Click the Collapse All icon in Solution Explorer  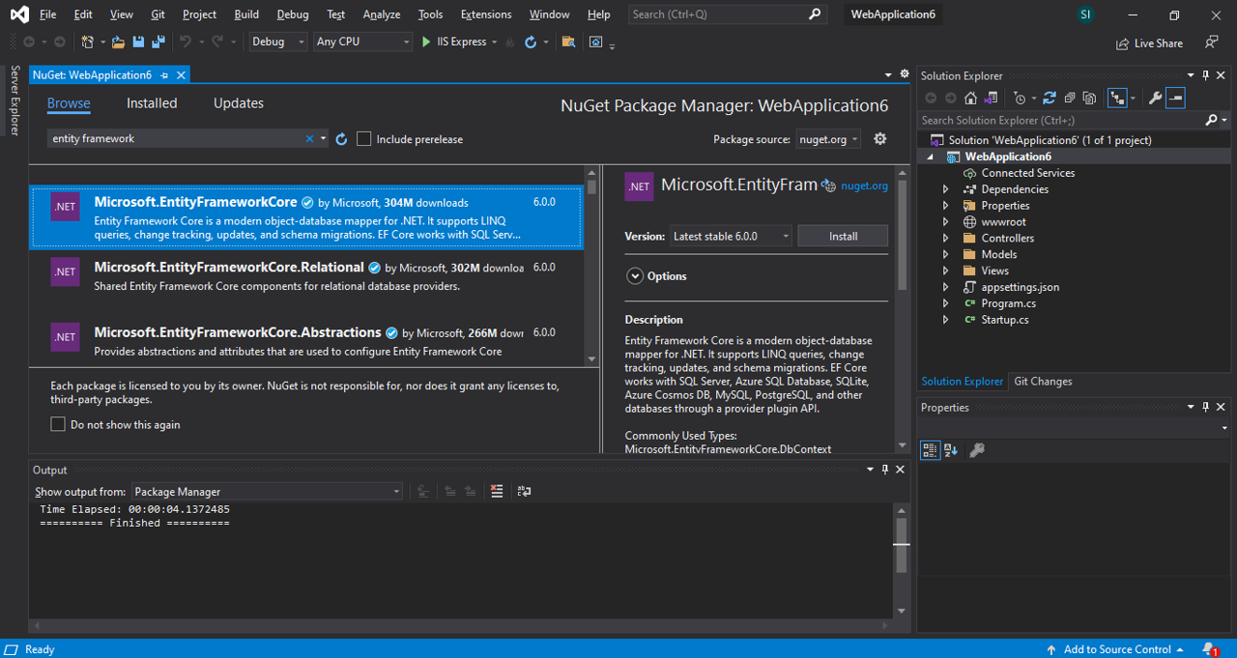pos(1069,98)
